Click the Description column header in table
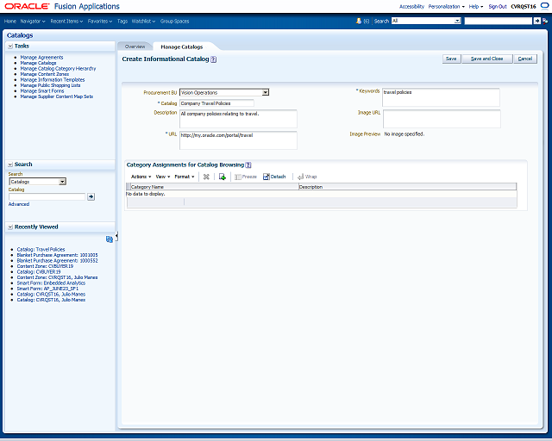Screen dimensions: 552x441 coord(407,187)
